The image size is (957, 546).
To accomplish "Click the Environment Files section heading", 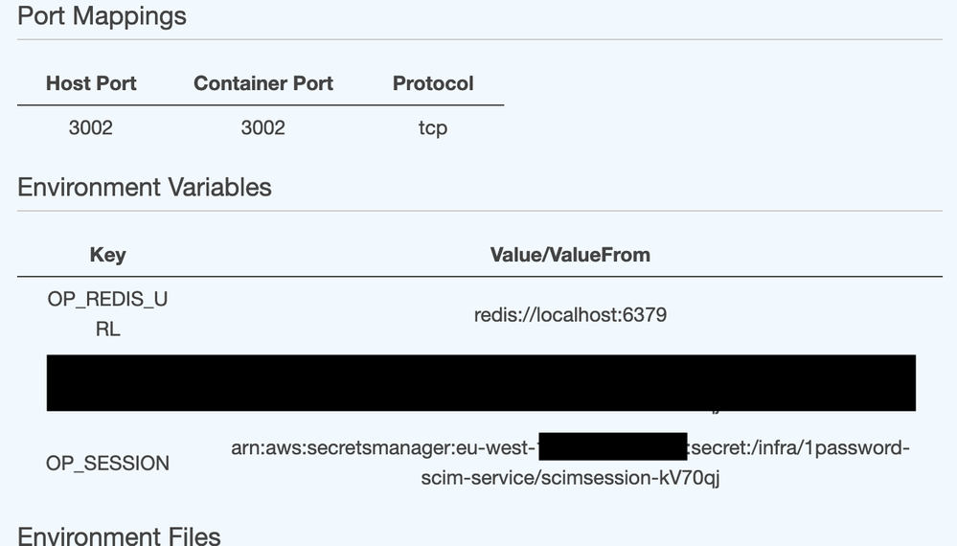I will 119,535.
